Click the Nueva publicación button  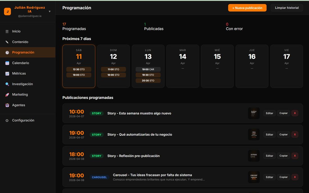click(x=247, y=8)
